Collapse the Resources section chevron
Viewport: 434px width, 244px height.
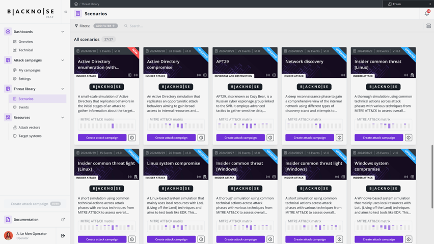pos(63,117)
